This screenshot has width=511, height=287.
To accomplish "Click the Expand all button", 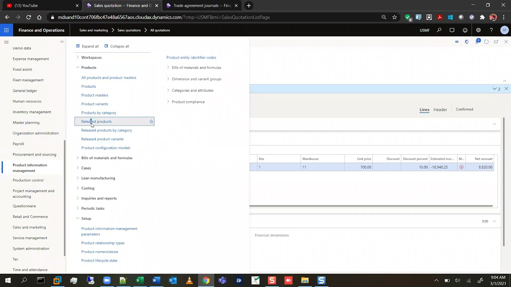I will click(x=87, y=46).
